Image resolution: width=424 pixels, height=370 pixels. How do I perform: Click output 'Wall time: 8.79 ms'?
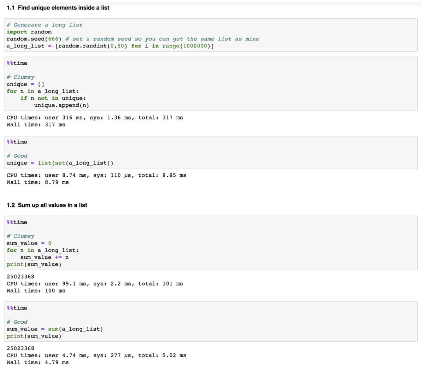click(38, 182)
